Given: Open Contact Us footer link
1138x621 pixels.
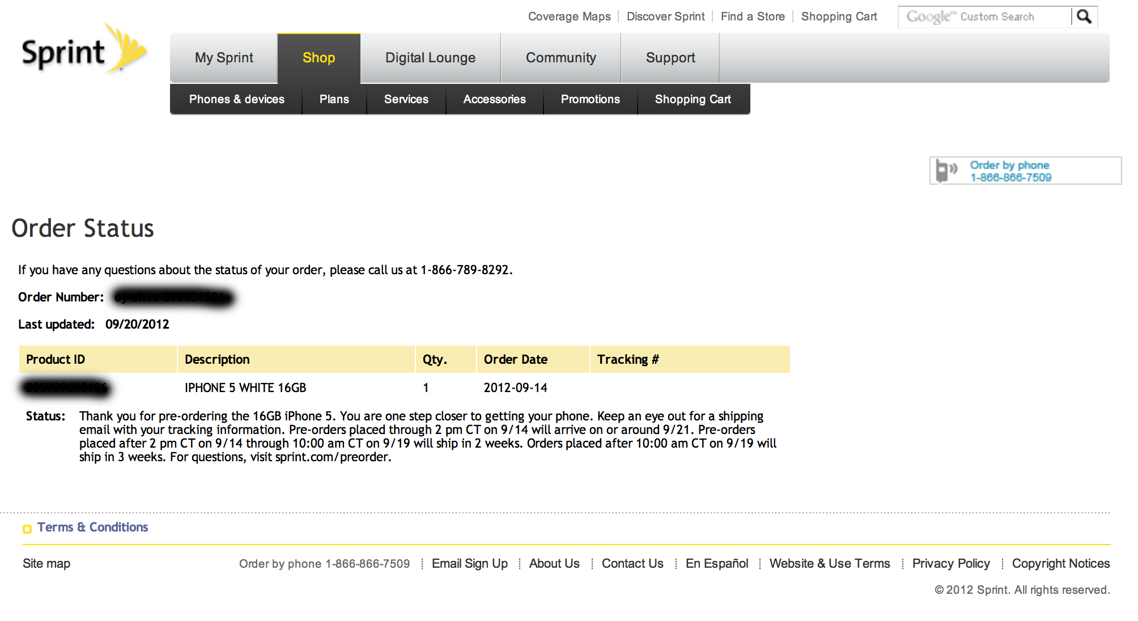Looking at the screenshot, I should click(632, 563).
